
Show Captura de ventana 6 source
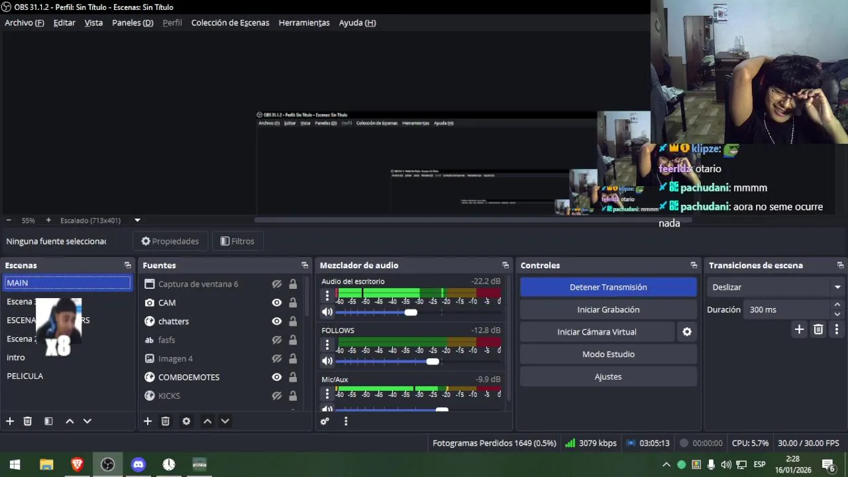(277, 284)
